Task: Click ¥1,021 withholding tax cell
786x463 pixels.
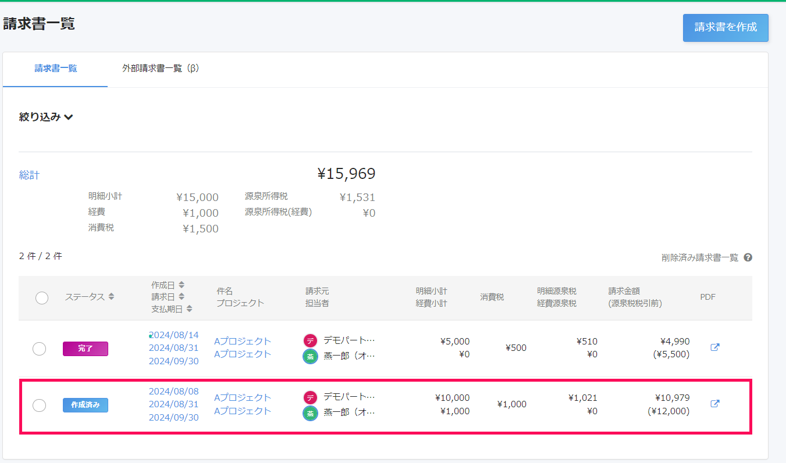Action: 583,397
